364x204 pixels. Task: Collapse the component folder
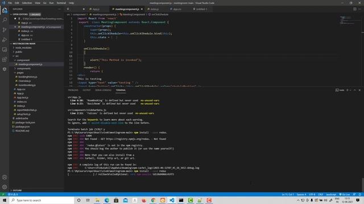(23, 60)
